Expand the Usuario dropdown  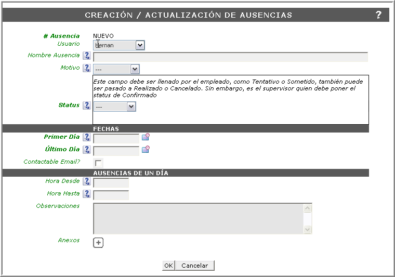coord(140,45)
